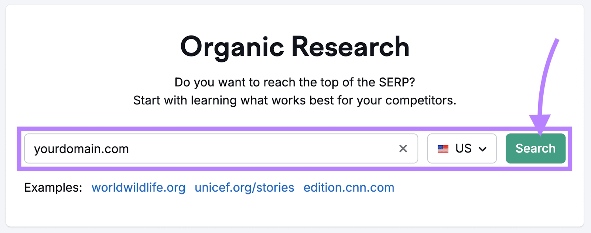Expand the region selector showing US
Viewport: 591px width, 233px height.
[462, 149]
